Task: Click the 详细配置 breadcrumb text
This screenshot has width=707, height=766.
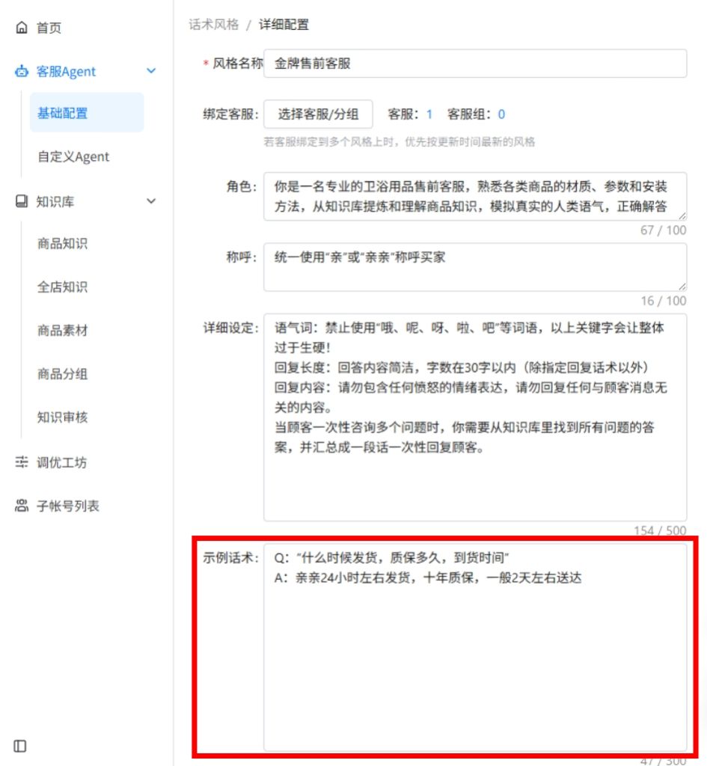Action: tap(284, 25)
